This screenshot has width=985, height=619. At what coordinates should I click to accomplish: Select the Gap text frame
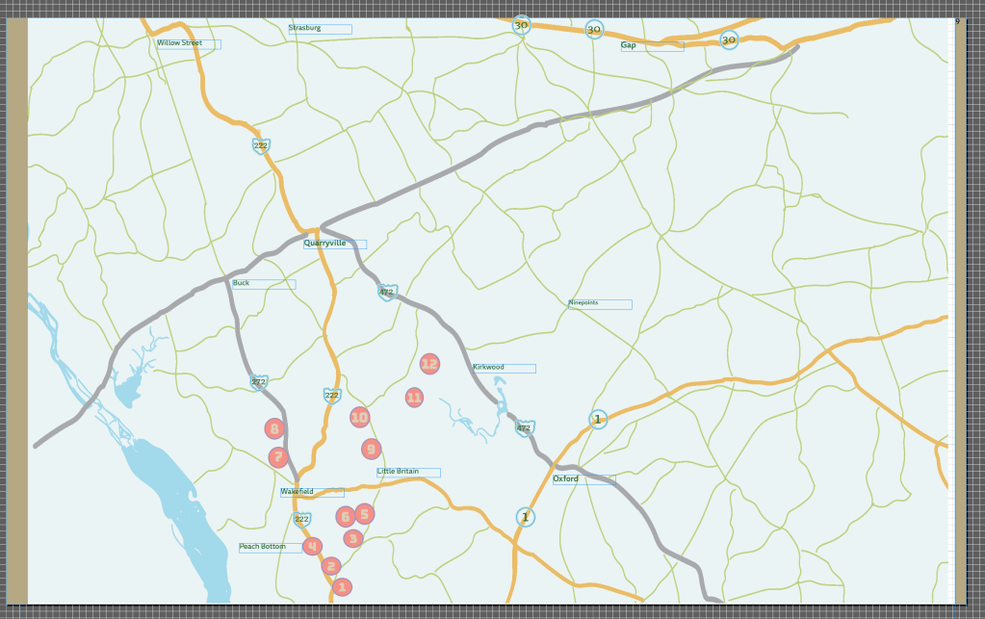(x=629, y=45)
